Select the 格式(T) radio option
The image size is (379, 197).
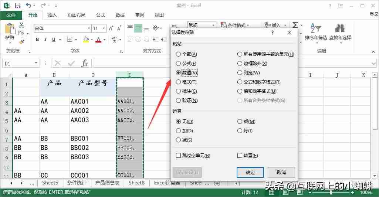pos(186,82)
